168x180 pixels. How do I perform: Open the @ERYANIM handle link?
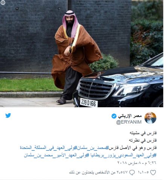(x=129, y=122)
